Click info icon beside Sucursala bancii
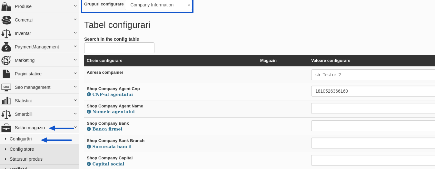The width and height of the screenshot is (435, 169). tap(89, 147)
